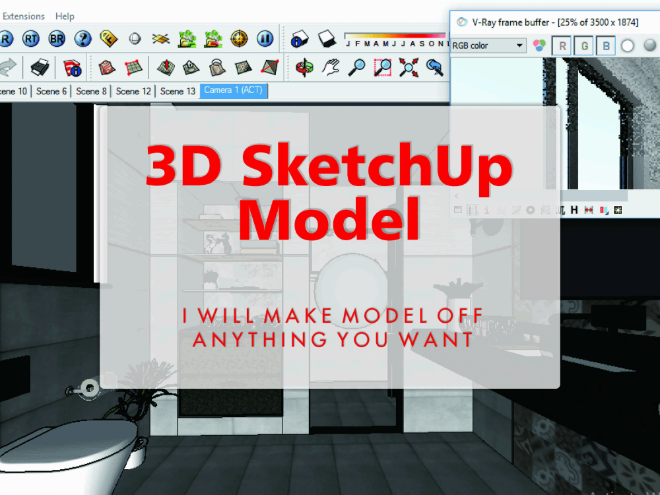Select the white color swatch in the frame buffer
This screenshot has height=495, width=660.
point(627,46)
